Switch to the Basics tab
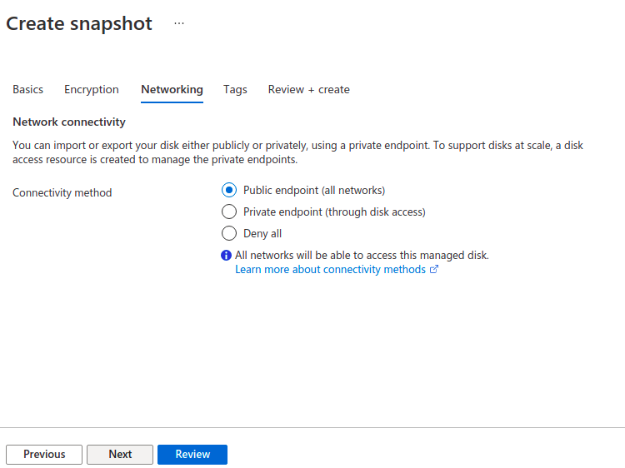The width and height of the screenshot is (625, 468). tap(27, 89)
